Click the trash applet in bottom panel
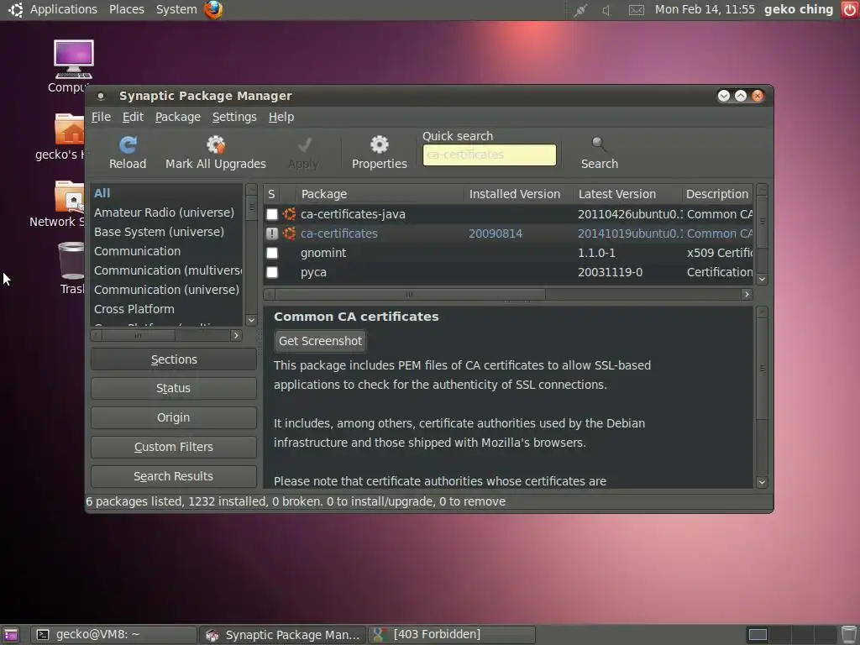Screen dimensions: 860x645 [849, 635]
